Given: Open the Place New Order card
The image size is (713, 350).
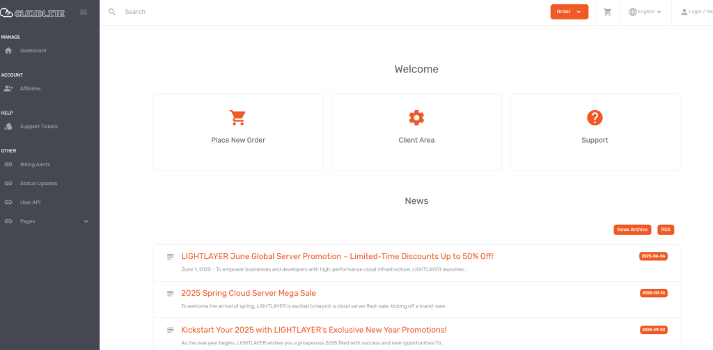Looking at the screenshot, I should coord(238,132).
